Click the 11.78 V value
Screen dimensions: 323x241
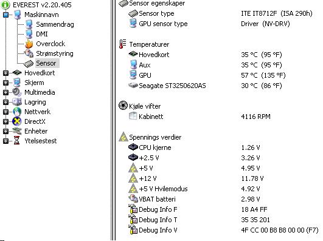pos(252,178)
